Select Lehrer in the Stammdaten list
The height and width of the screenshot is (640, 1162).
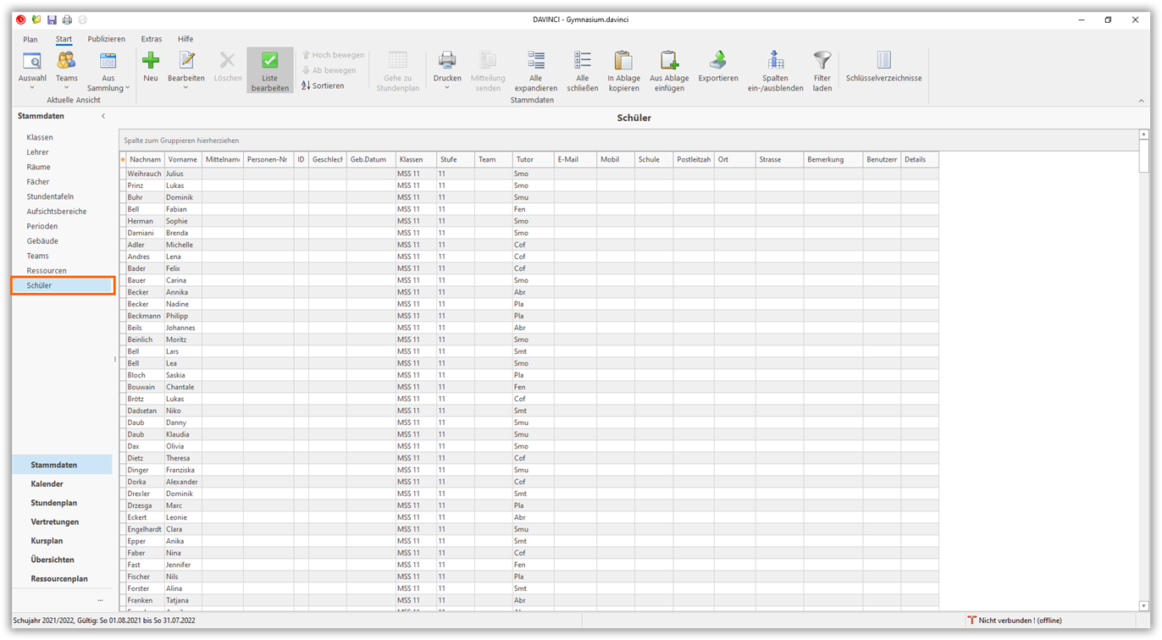[37, 152]
